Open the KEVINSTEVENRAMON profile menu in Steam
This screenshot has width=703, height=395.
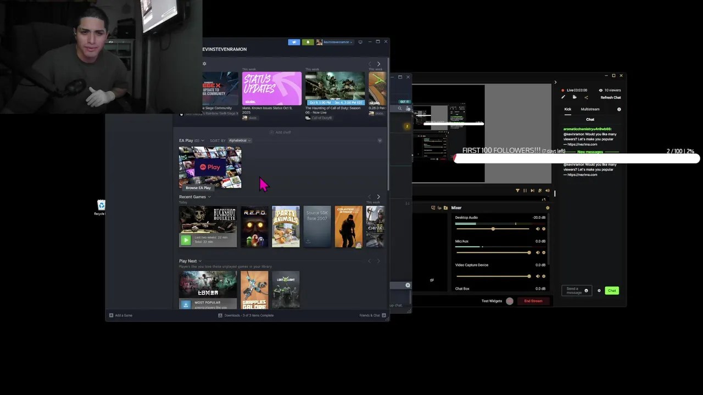[x=225, y=49]
